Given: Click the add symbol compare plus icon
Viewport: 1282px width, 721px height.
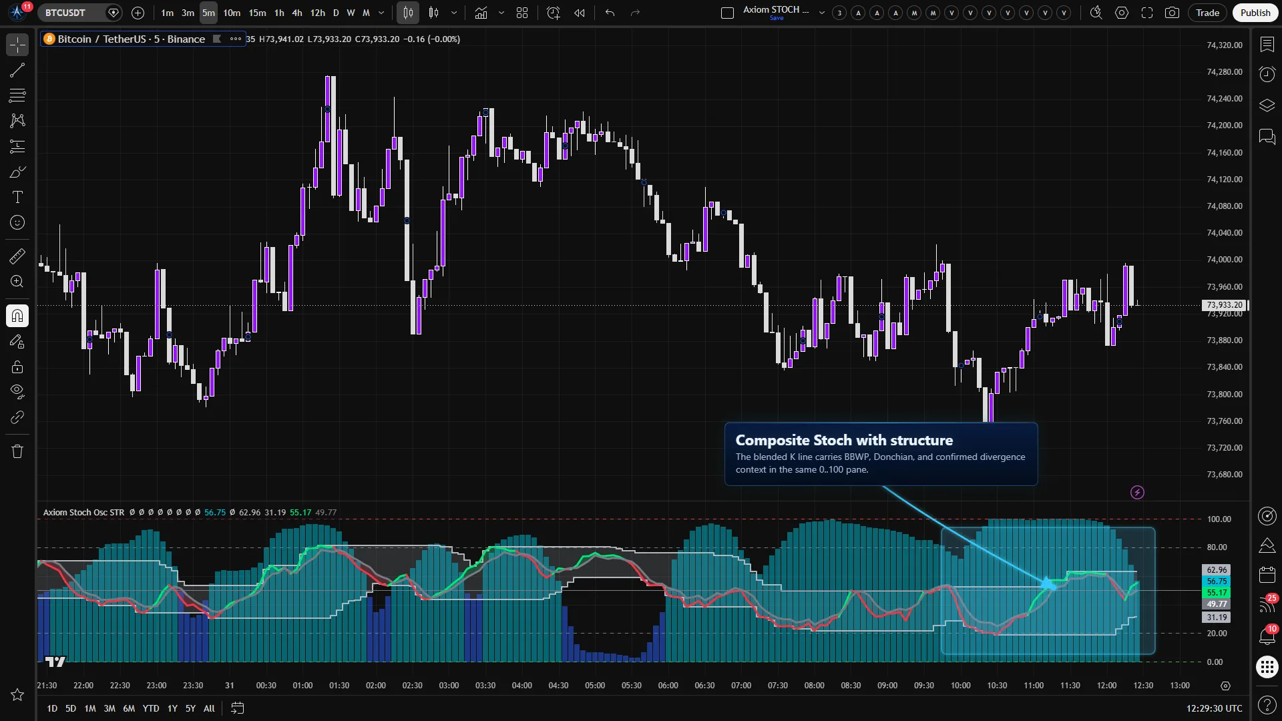Looking at the screenshot, I should (138, 13).
